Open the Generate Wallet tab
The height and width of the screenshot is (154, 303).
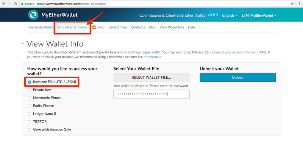[x=41, y=27]
